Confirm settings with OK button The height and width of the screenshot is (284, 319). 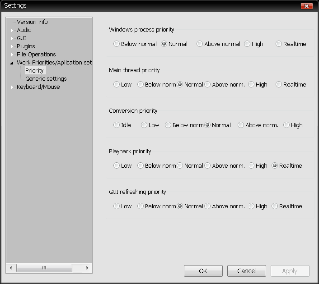pyautogui.click(x=203, y=271)
